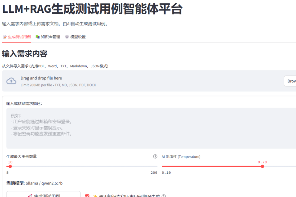Click the help icon beside 生成最大用例数量
This screenshot has width=296, height=197.
(155, 156)
